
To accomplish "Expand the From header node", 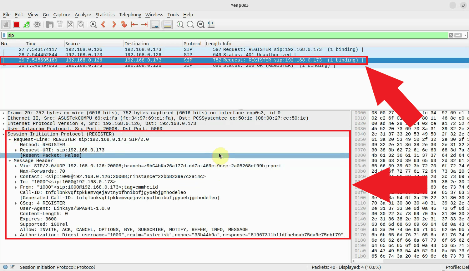I will pos(16,187).
